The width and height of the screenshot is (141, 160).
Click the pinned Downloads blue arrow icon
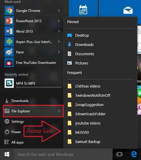(69, 44)
